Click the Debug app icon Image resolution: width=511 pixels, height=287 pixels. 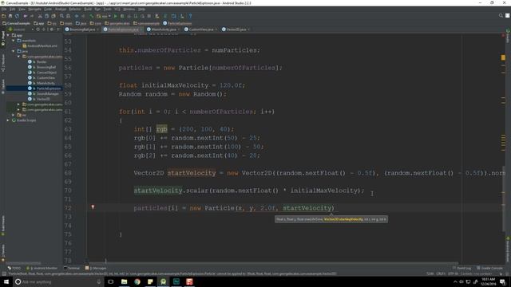point(122,16)
